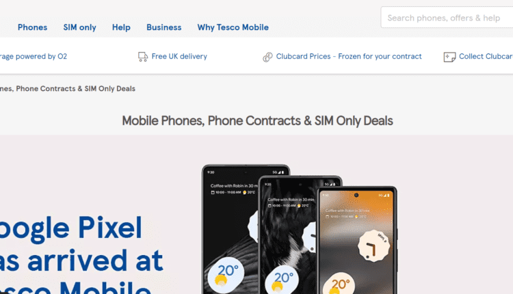Click the breadcrumb Phone Contracts & SIM Only Deals
Image resolution: width=513 pixels, height=294 pixels.
click(68, 89)
